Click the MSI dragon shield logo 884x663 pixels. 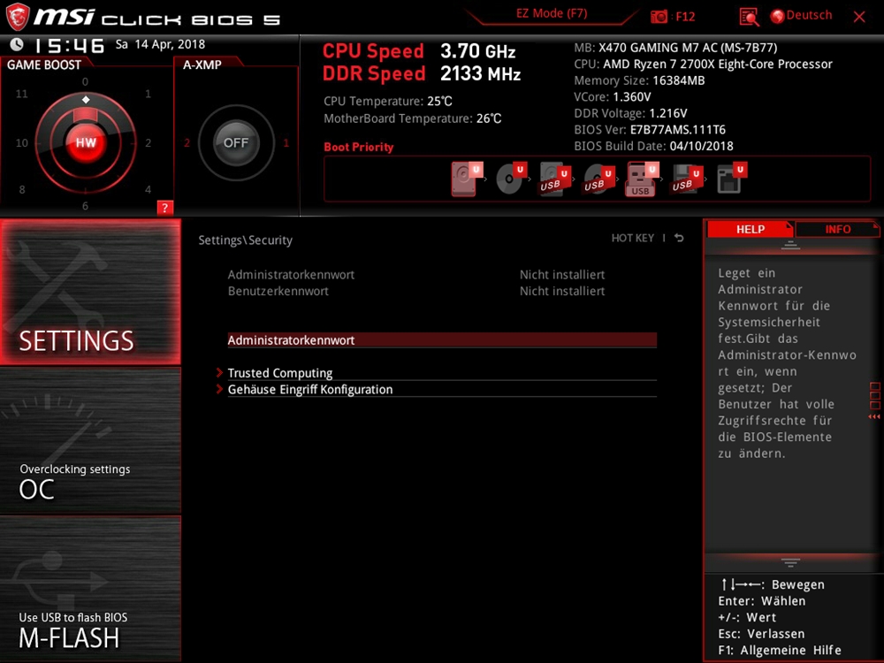click(18, 16)
